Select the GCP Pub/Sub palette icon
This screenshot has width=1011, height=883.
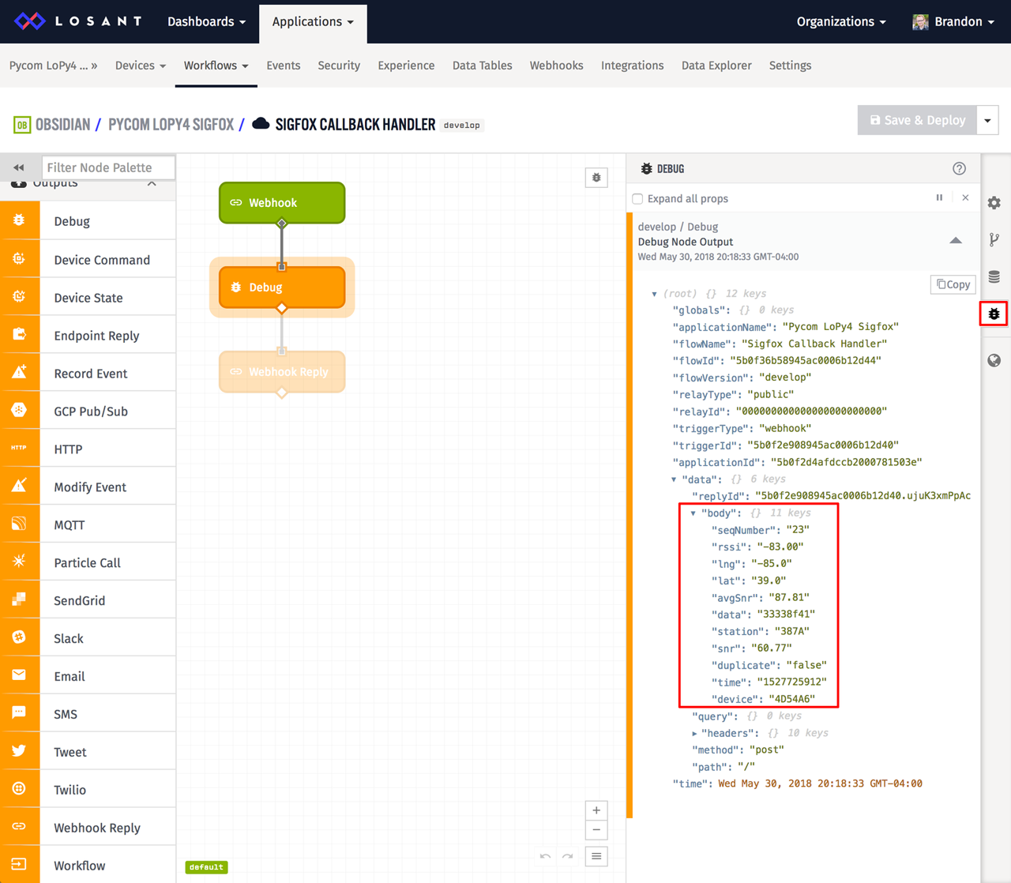coord(20,411)
